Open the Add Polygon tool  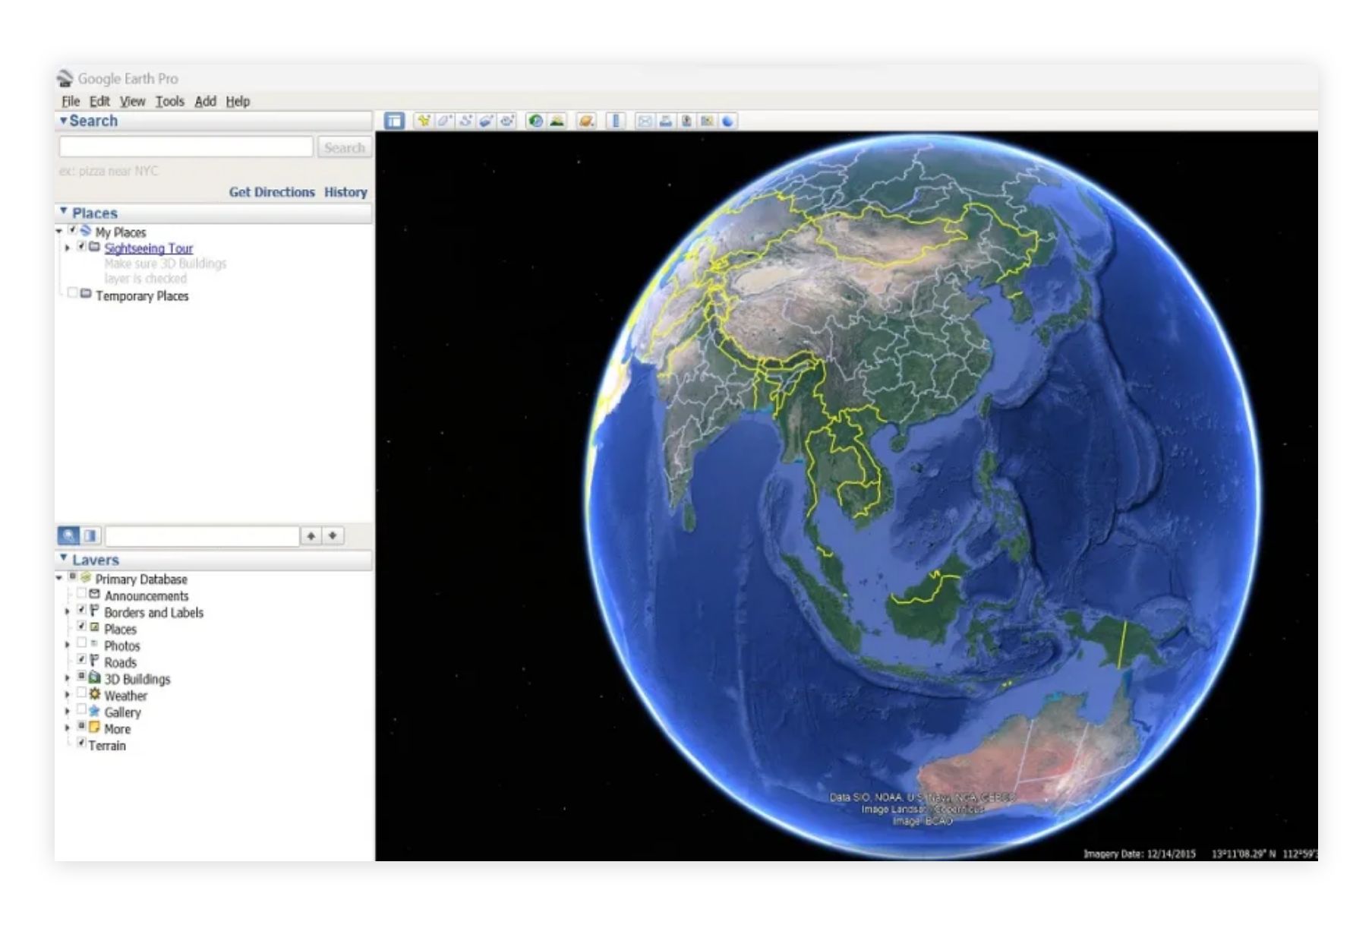pyautogui.click(x=445, y=120)
